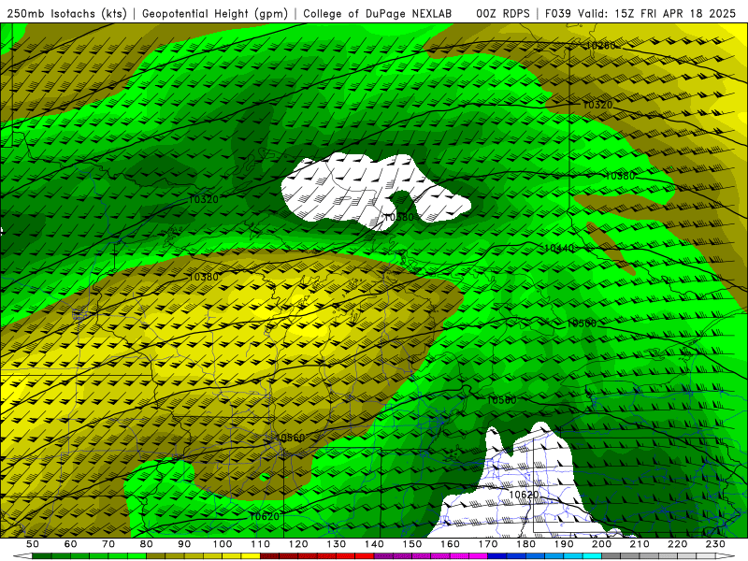
Task: Click the '250mb Isotachs (kts)' title text
Action: pos(66,14)
